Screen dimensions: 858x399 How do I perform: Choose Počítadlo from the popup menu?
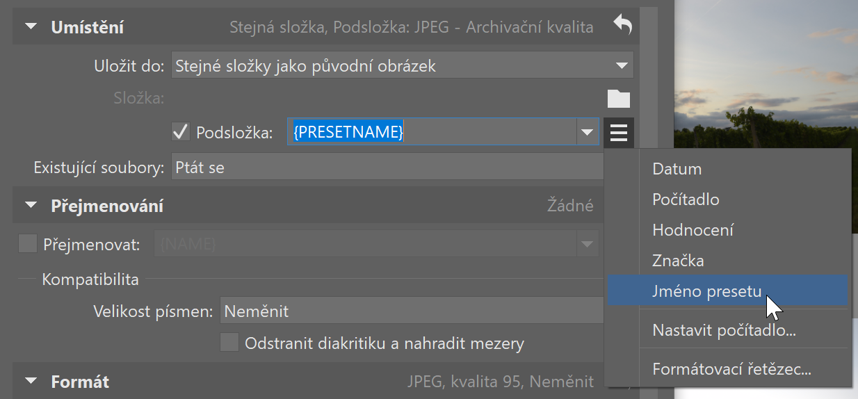728,199
